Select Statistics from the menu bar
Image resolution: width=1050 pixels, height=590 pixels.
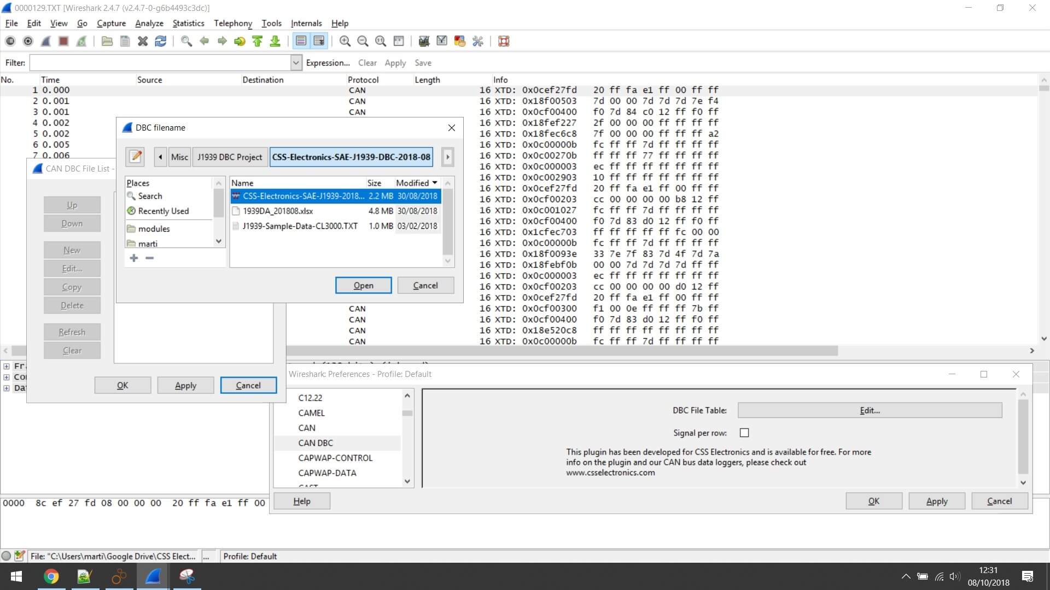(x=188, y=22)
